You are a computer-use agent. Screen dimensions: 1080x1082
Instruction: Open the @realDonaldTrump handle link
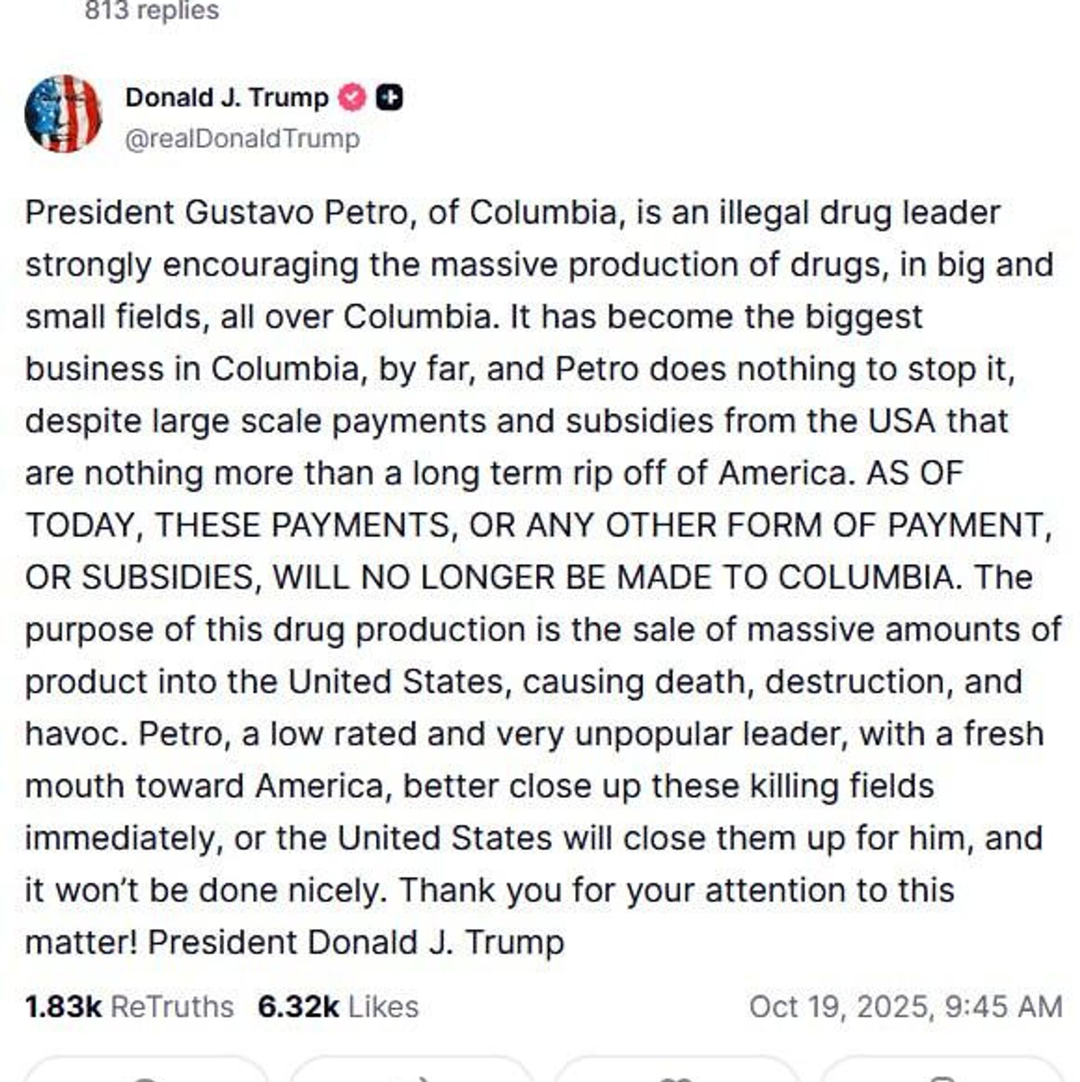click(242, 139)
